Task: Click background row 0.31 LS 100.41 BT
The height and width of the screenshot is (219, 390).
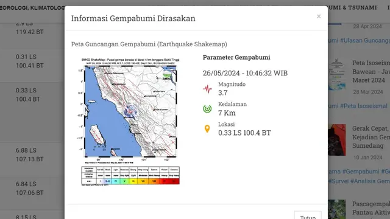Action: [30, 61]
